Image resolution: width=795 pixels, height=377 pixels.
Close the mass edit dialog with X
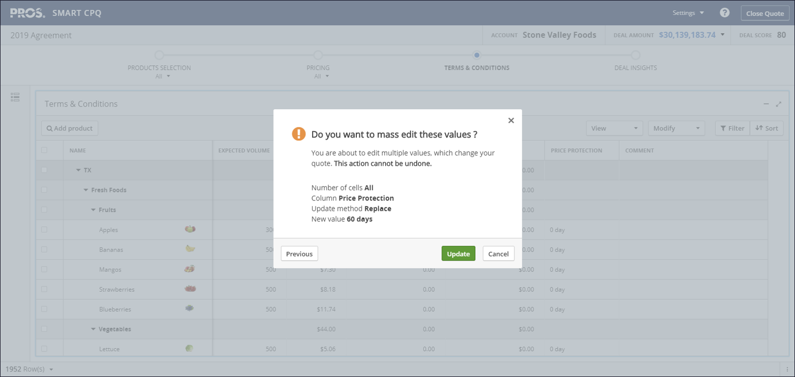coord(511,121)
